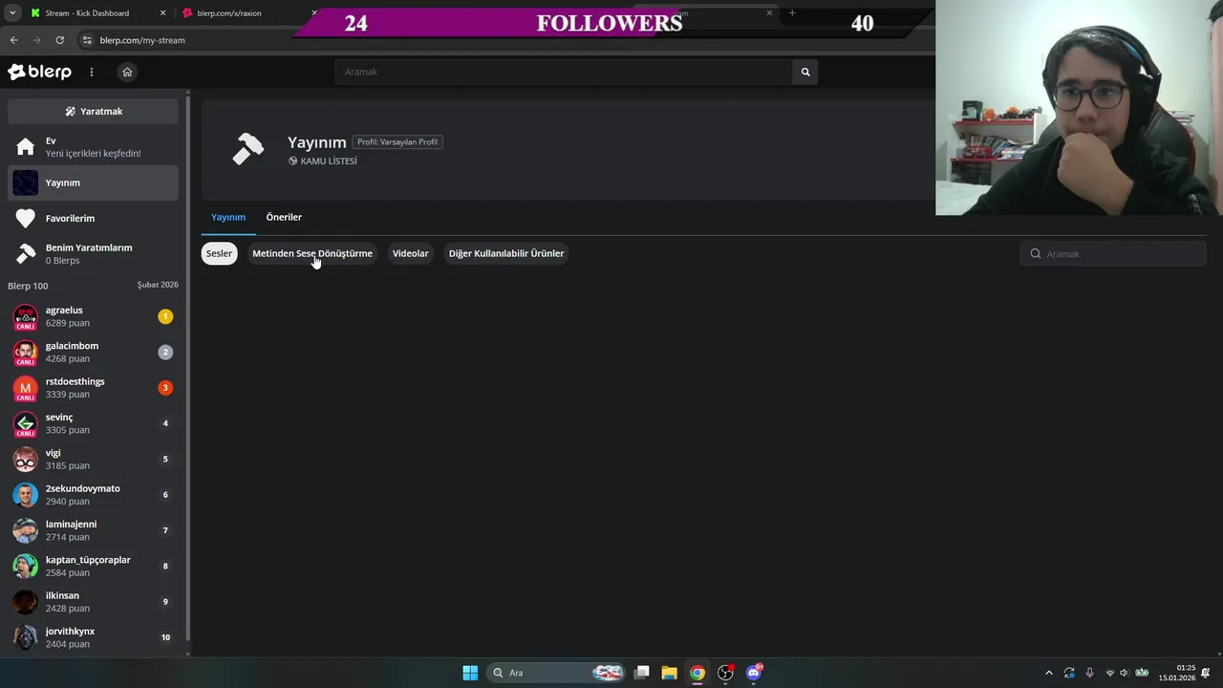Open galacimbom avatar in Blerp 100
Viewport: 1223px width, 688px height.
(26, 352)
